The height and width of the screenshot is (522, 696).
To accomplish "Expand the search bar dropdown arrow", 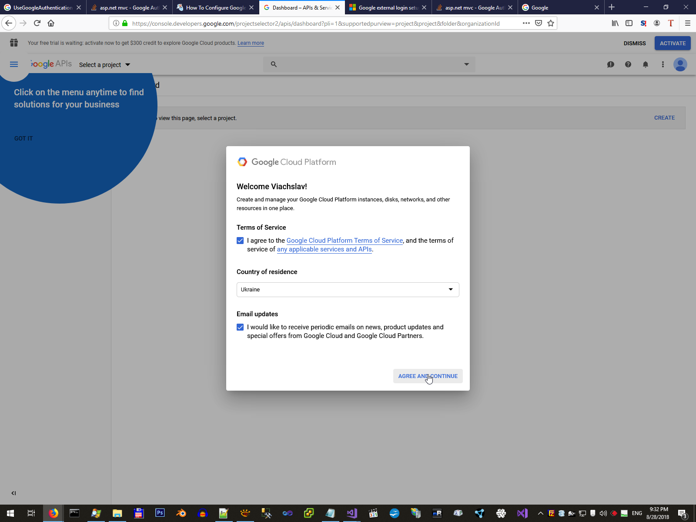I will click(x=466, y=64).
